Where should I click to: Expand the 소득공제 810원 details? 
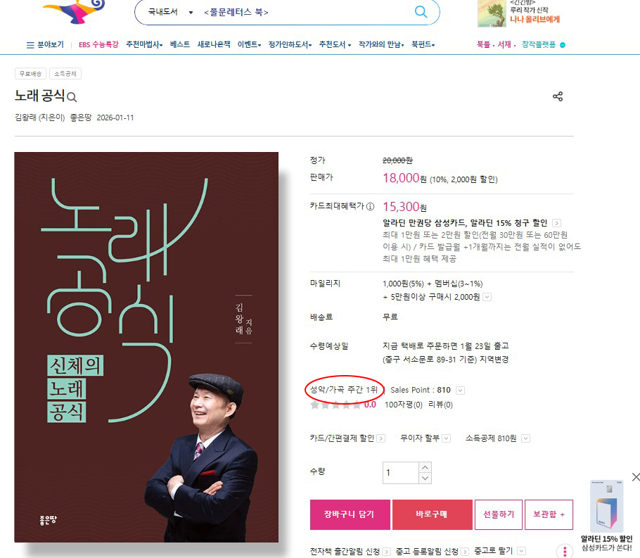(526, 438)
